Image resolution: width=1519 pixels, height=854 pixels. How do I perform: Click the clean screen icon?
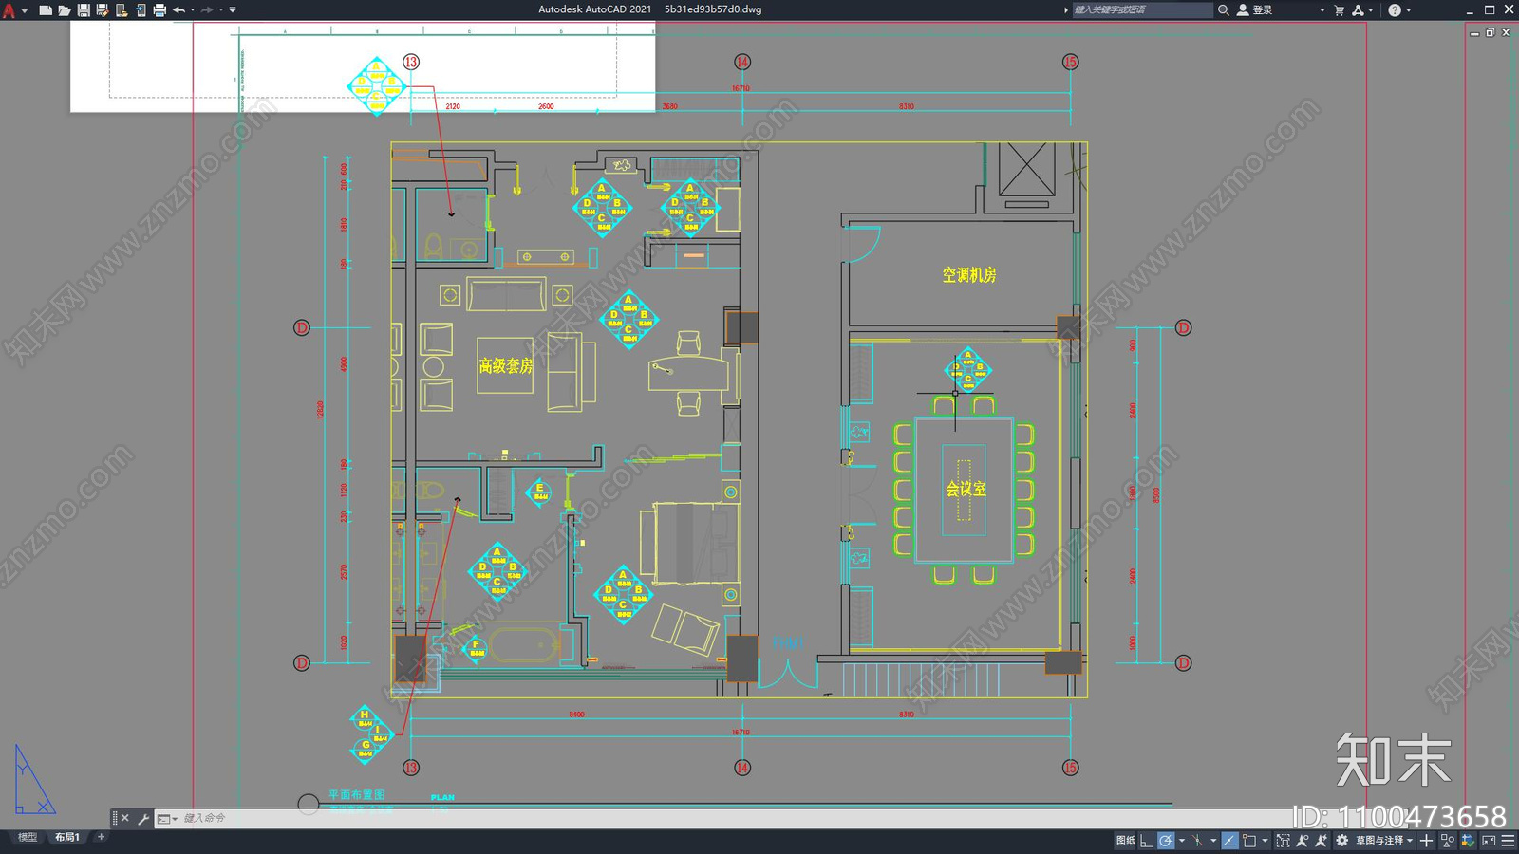click(x=1489, y=841)
